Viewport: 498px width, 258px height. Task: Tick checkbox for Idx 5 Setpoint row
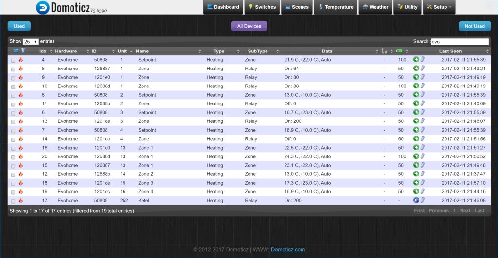click(x=13, y=96)
